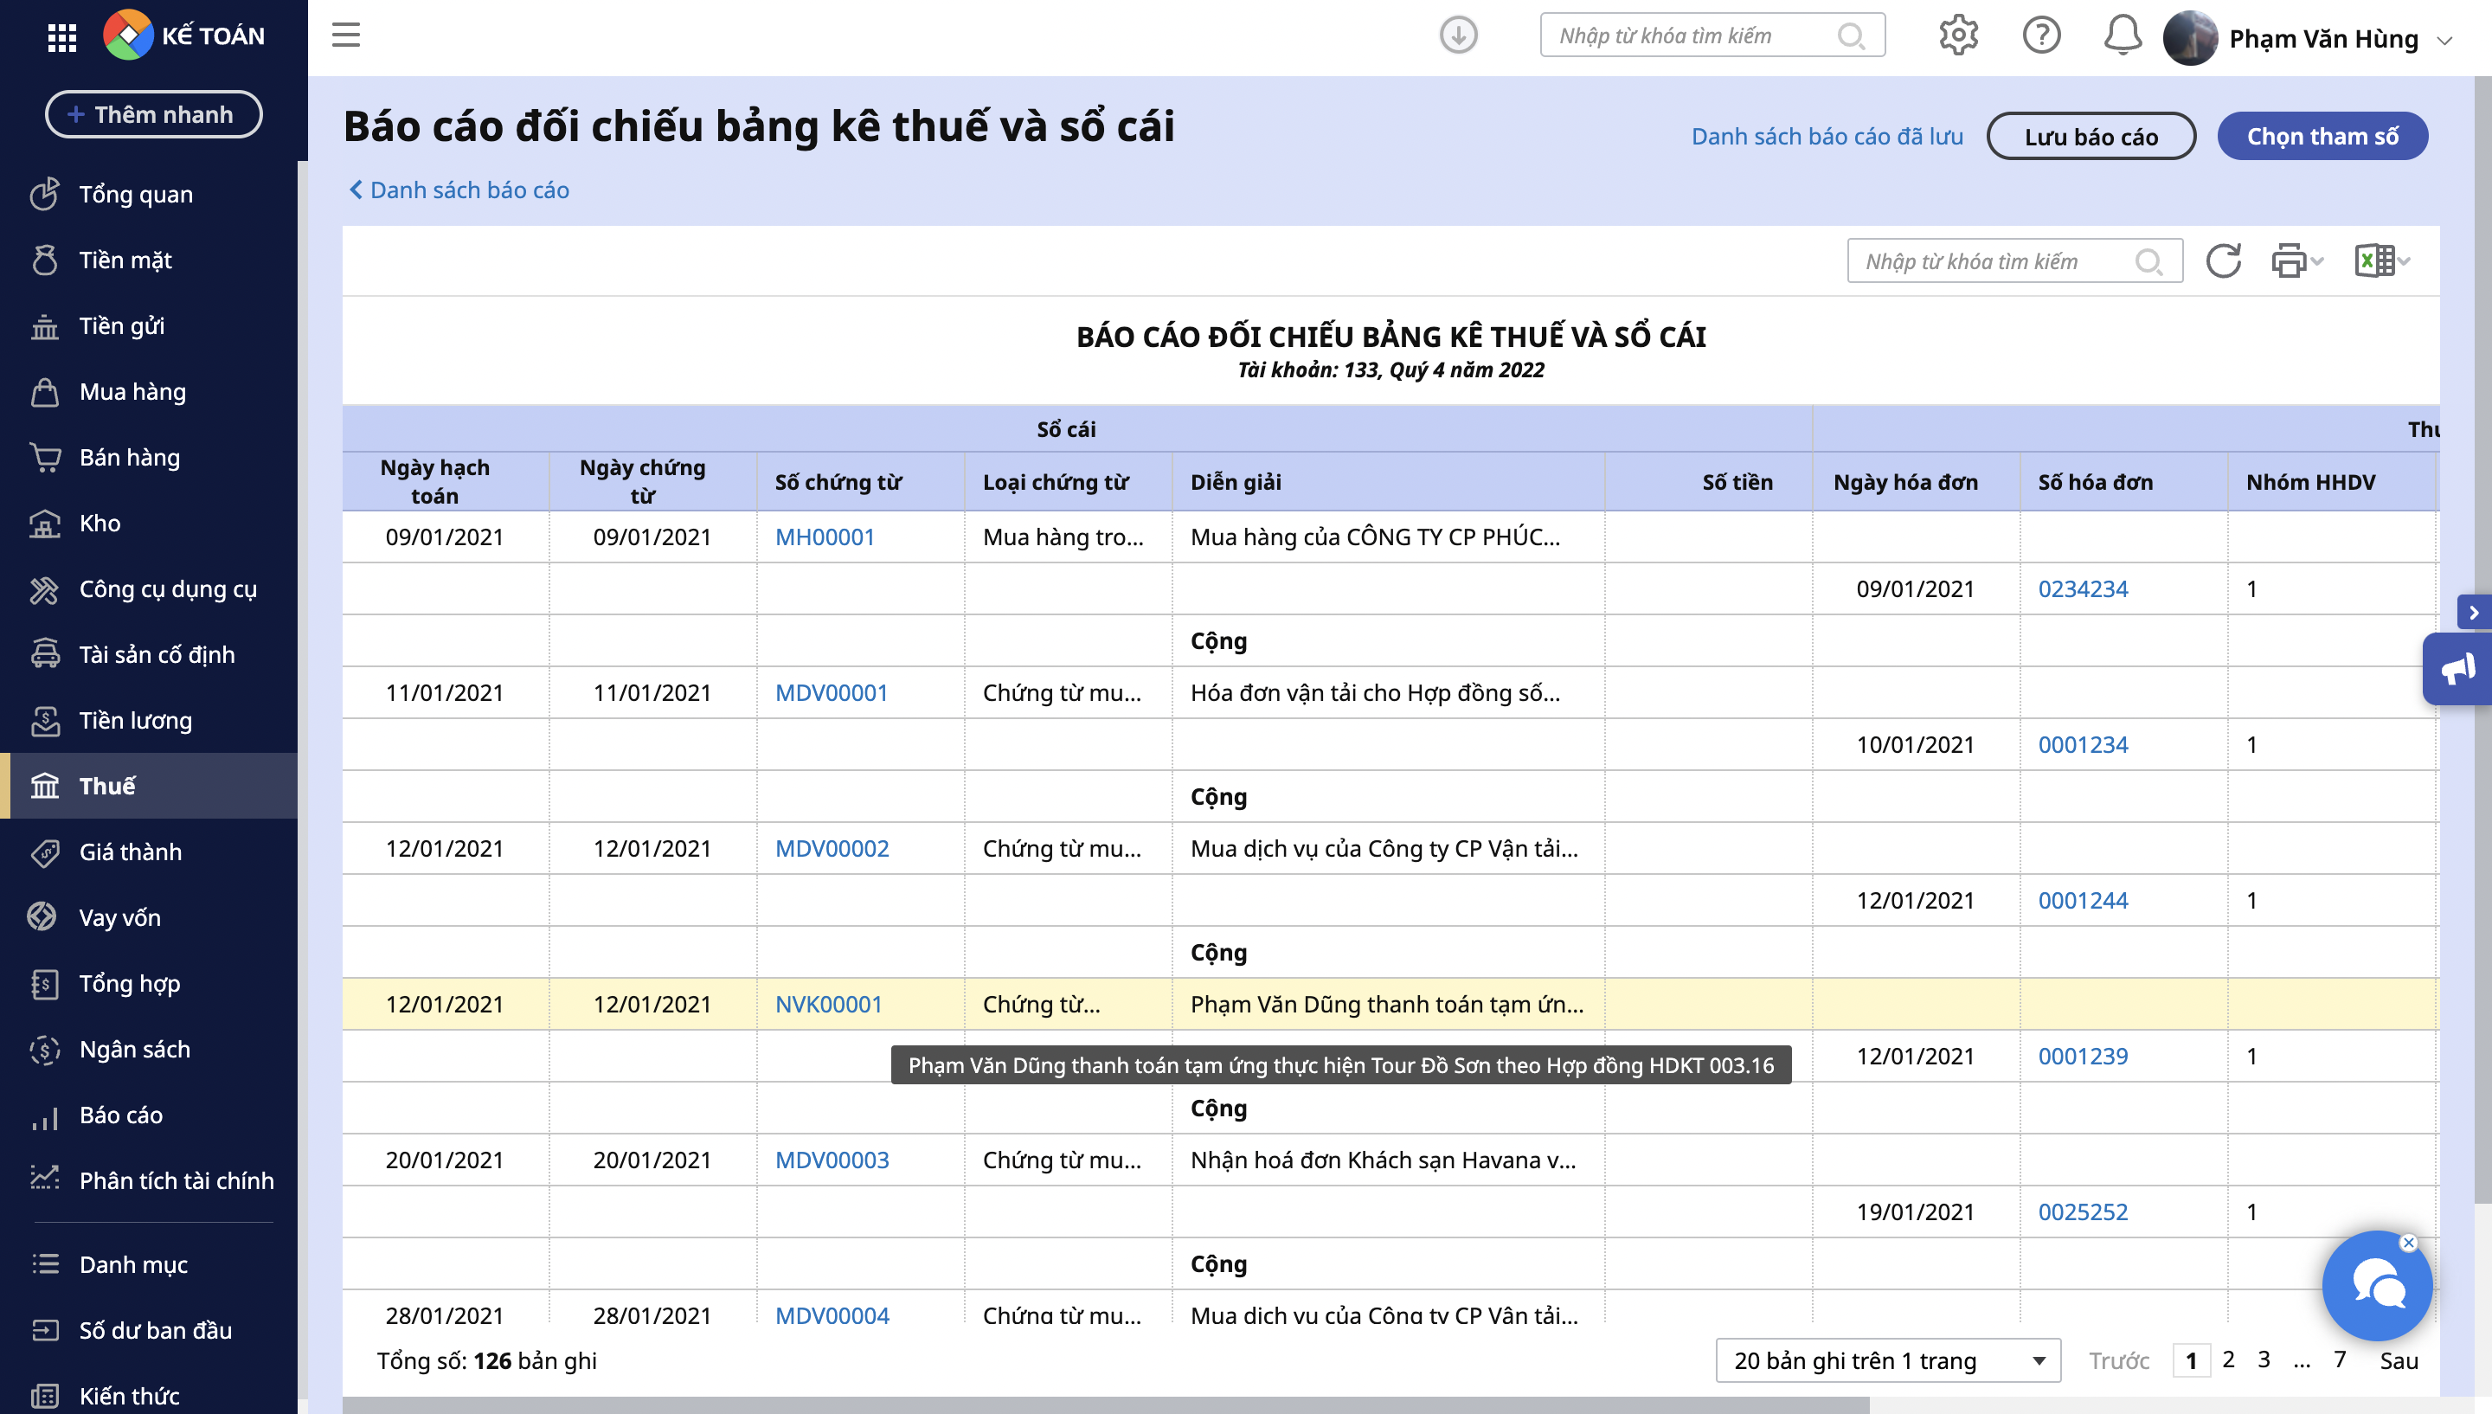The image size is (2492, 1414).
Task: Toggle the hamburger sidebar menu icon
Action: 345,35
